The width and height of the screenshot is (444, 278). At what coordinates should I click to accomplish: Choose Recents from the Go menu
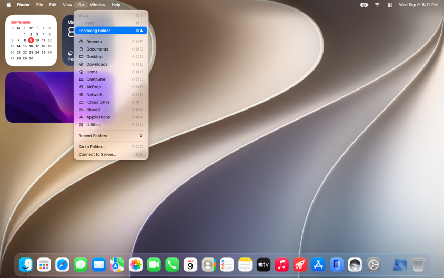coord(111,42)
